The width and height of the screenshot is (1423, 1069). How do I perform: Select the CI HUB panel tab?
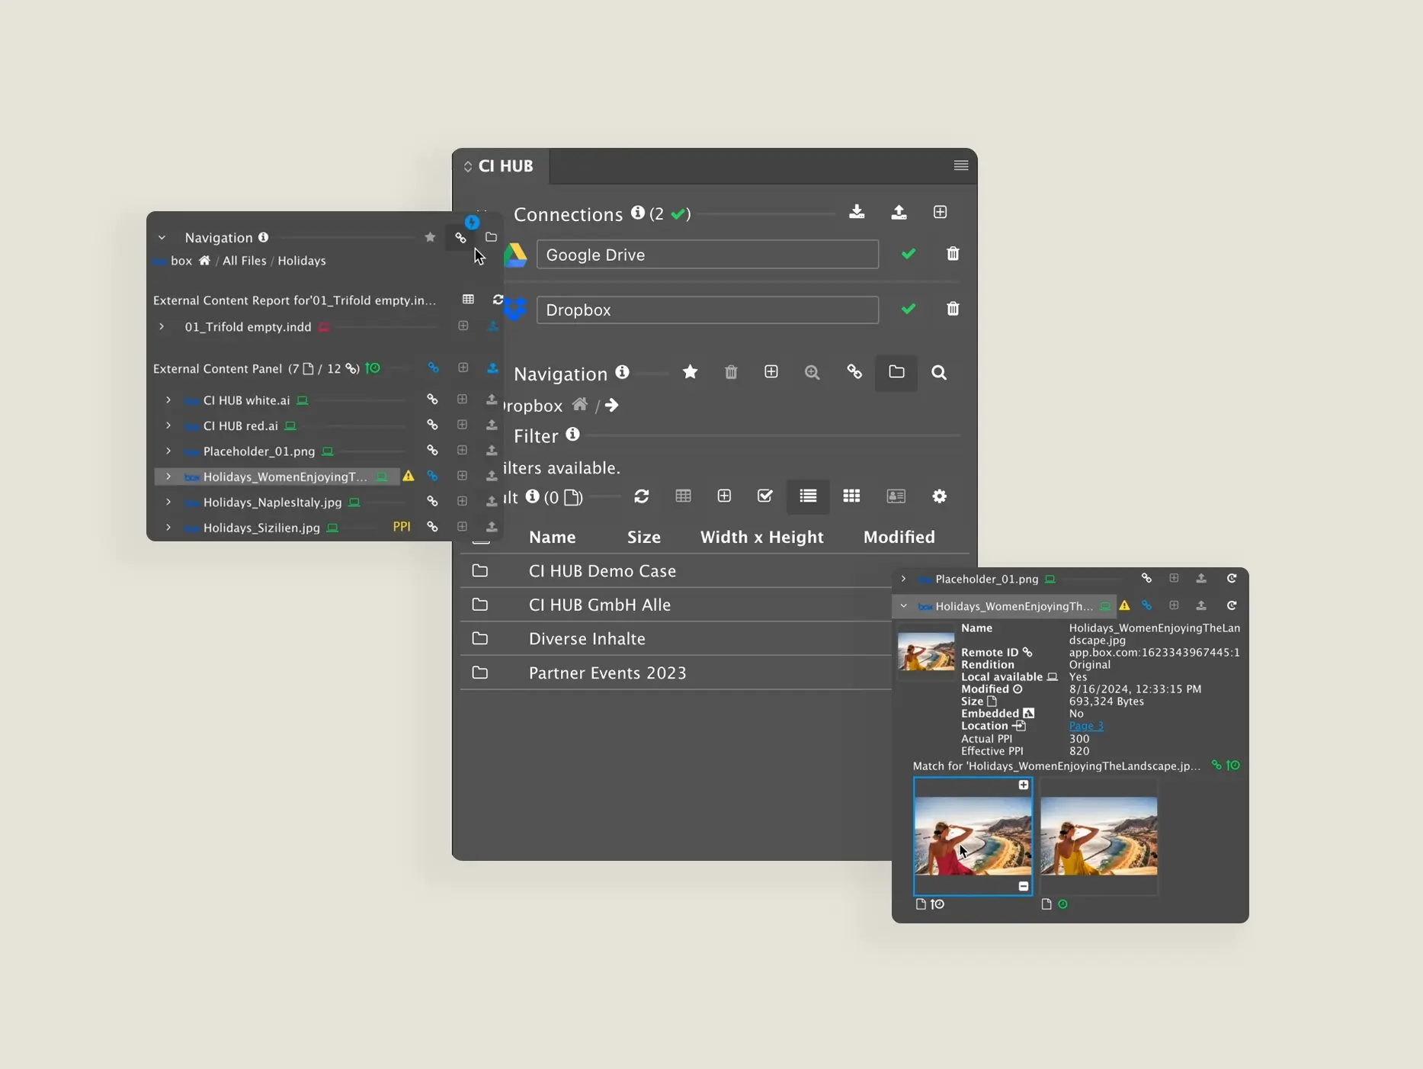click(500, 166)
